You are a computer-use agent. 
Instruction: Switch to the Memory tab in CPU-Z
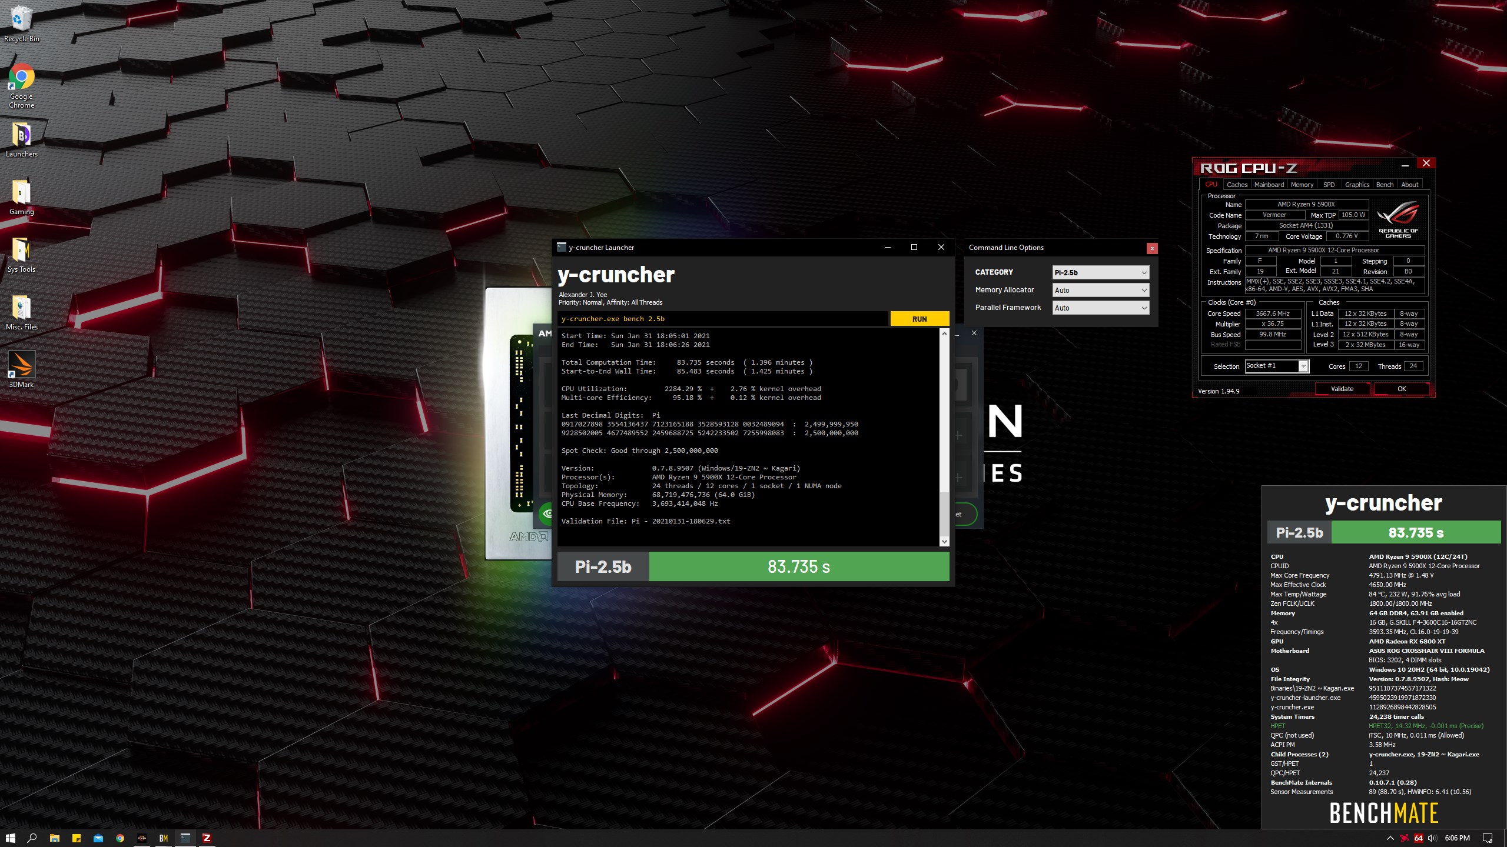tap(1302, 185)
